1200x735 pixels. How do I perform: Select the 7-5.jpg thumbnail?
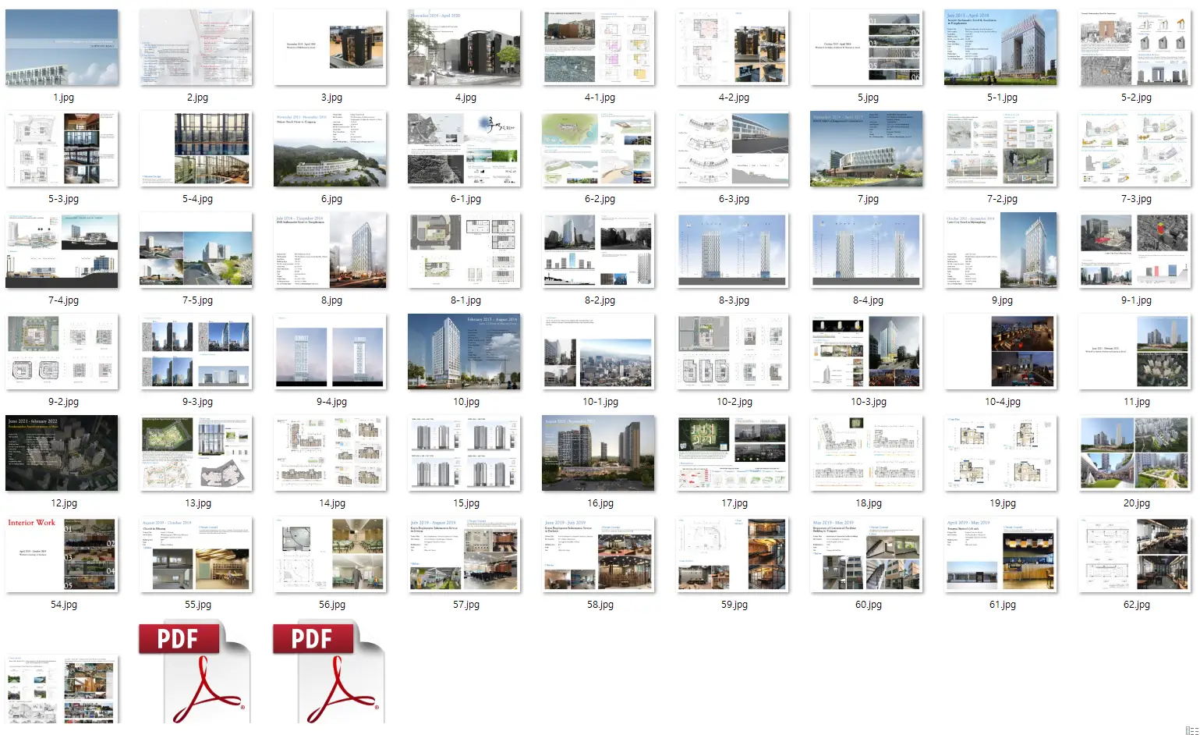[196, 250]
